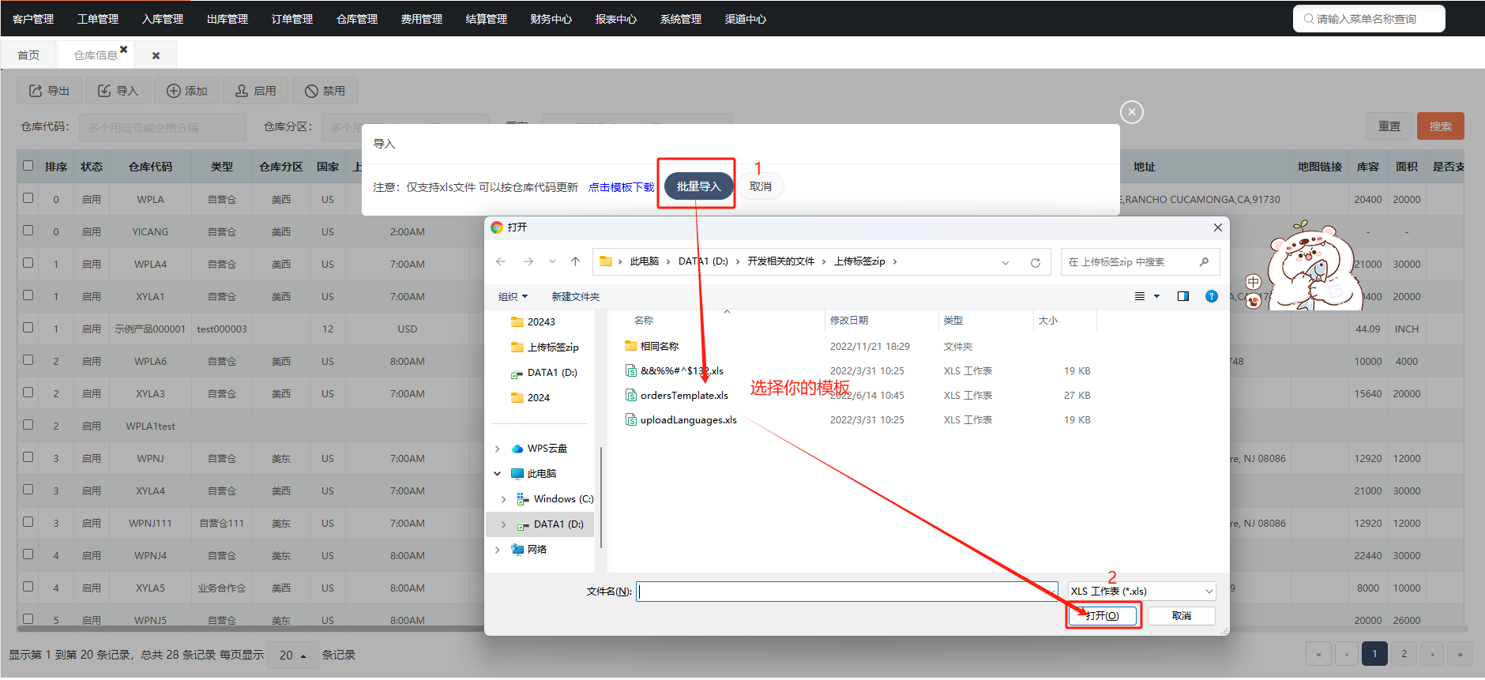Click 取消 in the file dialog
The width and height of the screenshot is (1485, 680).
1182,616
